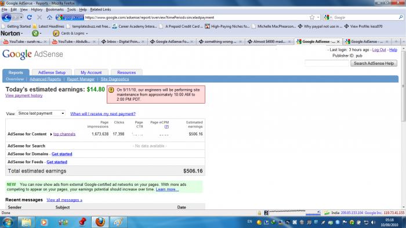Reload the page with the refresh icon
The width and height of the screenshot is (406, 228).
[29, 17]
